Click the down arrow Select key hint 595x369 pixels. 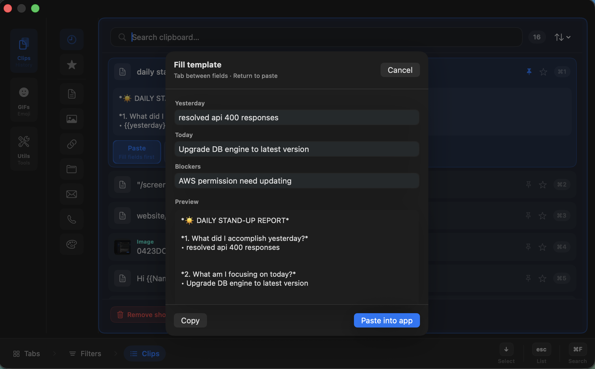(506, 349)
